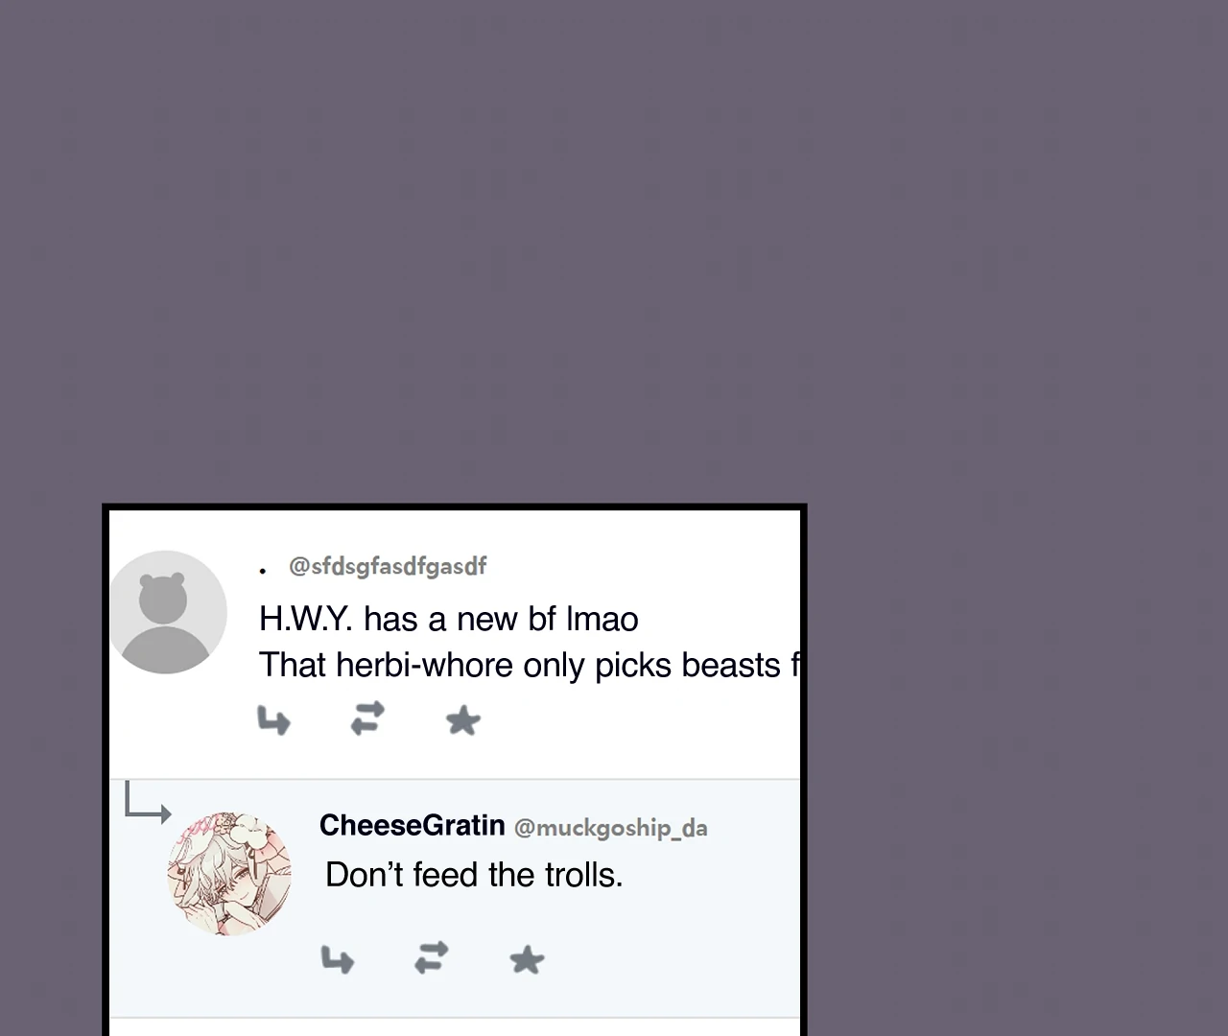Click the purple background outside the feed
Viewport: 1228px width, 1036px height.
coord(614,249)
